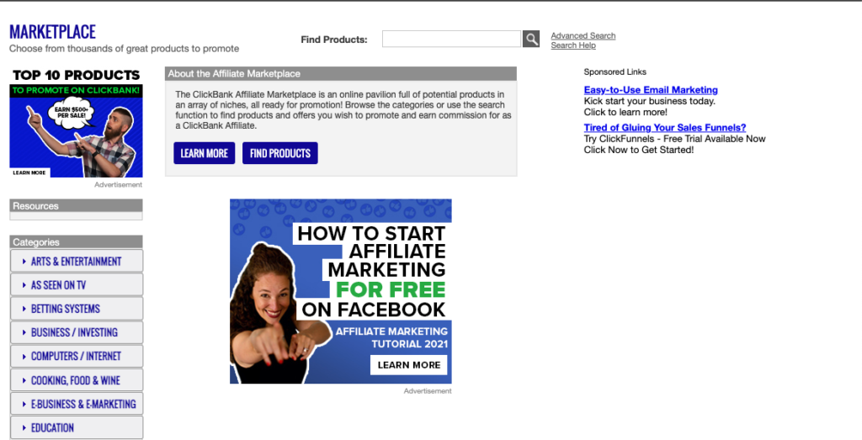Open Tired of Gluing Your Sales Funnels link

[665, 127]
